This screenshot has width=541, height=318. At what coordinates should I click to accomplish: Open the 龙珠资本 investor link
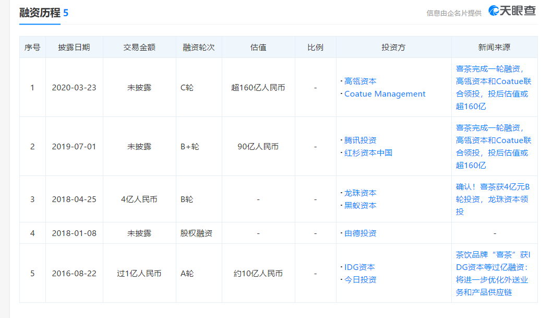coord(360,193)
